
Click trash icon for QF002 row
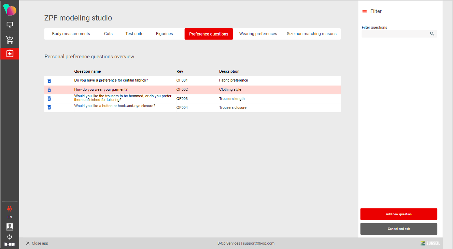[49, 90]
